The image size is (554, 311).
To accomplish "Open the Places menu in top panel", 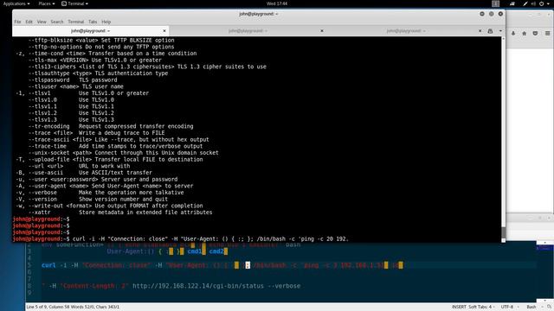I will (x=46, y=3).
